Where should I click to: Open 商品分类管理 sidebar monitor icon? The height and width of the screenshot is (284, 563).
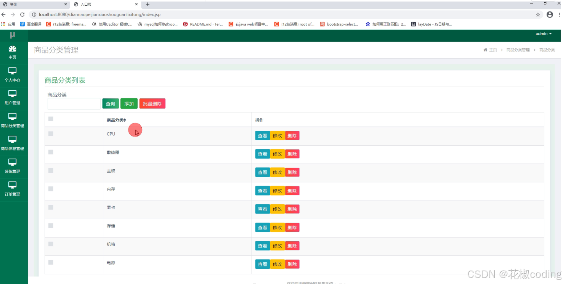pos(13,117)
